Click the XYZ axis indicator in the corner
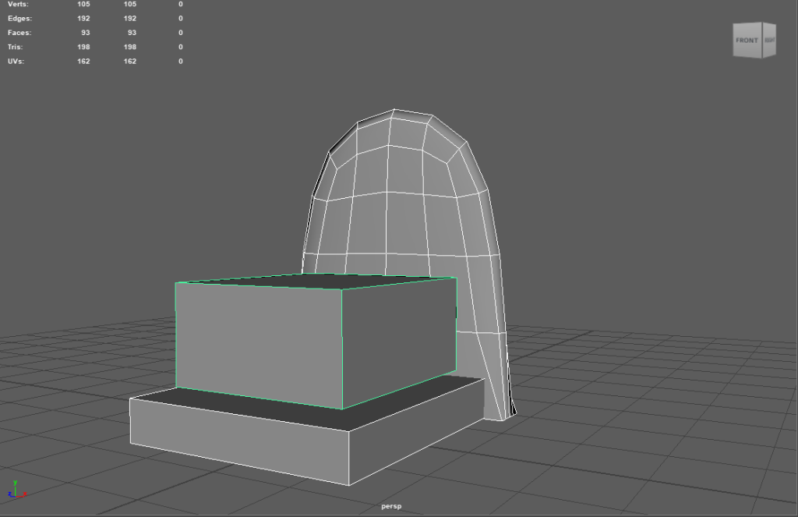Image resolution: width=798 pixels, height=517 pixels. coord(16,490)
